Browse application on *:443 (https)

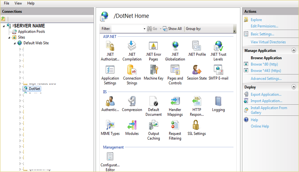(x=266, y=71)
